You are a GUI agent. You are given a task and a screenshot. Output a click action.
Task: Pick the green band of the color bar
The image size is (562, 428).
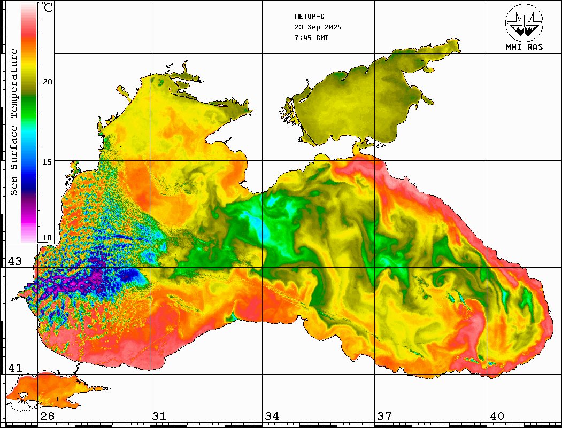29,99
